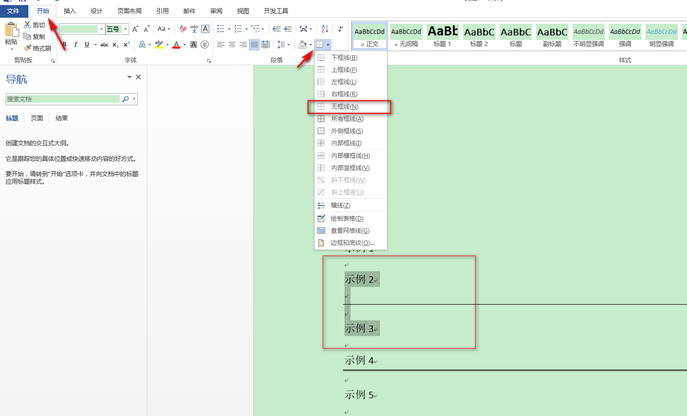The height and width of the screenshot is (416, 687).
Task: Toggle Italic formatting
Action: click(75, 45)
